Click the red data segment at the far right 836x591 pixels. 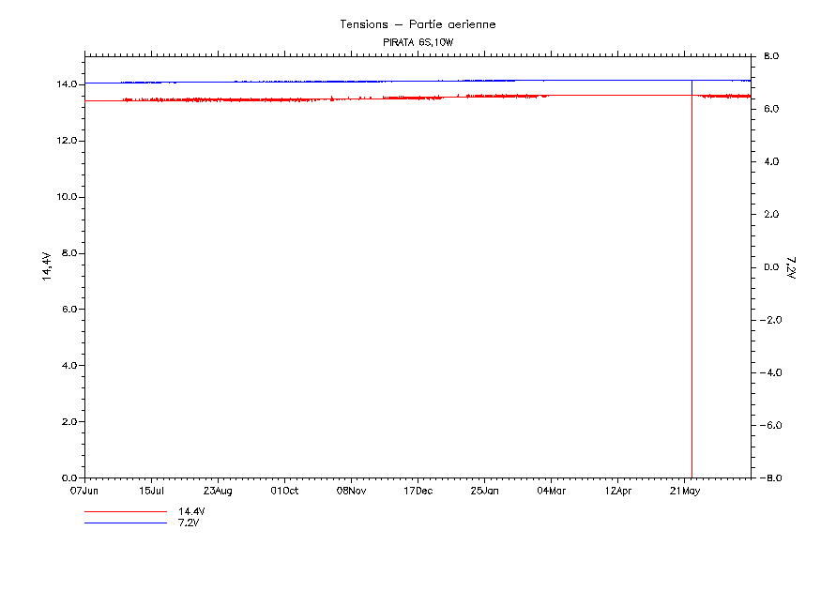click(x=722, y=96)
